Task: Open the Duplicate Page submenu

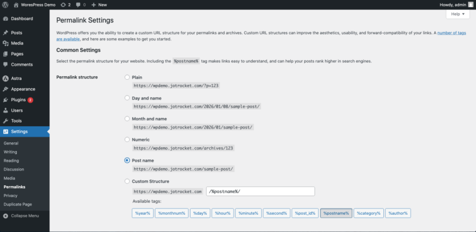Action: click(18, 205)
